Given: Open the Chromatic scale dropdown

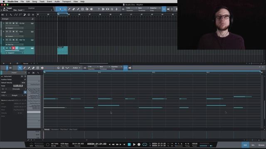Looking at the screenshot, I should 19,89.
